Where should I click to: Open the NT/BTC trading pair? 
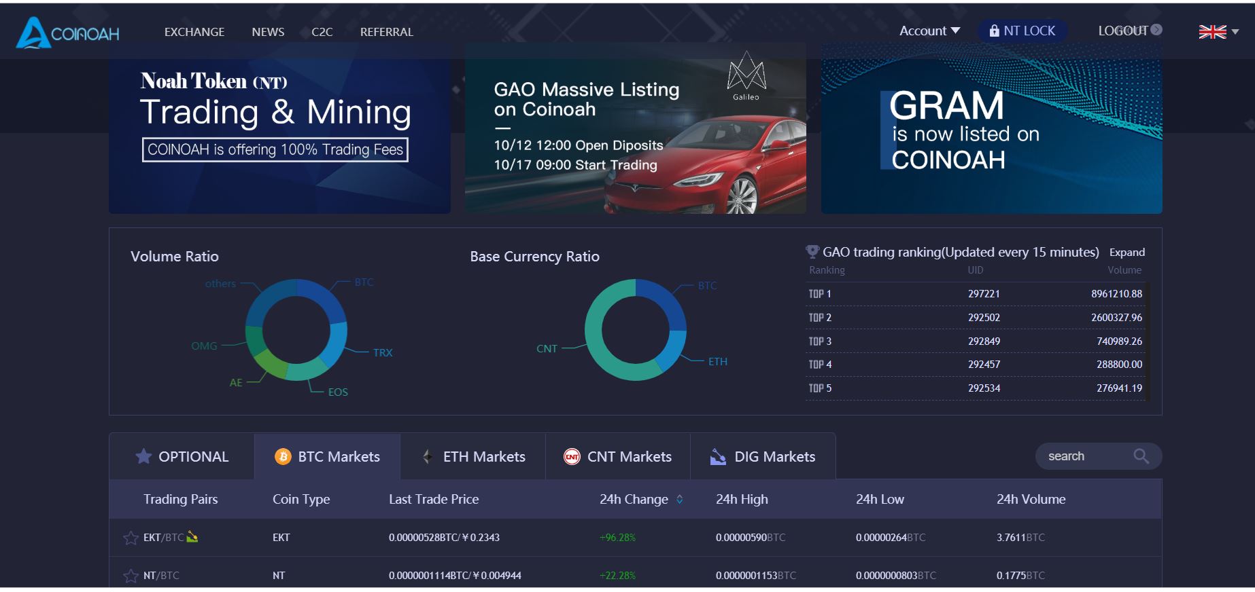(161, 576)
